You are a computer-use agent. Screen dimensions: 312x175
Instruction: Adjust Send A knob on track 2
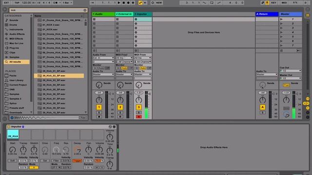click(x=120, y=86)
